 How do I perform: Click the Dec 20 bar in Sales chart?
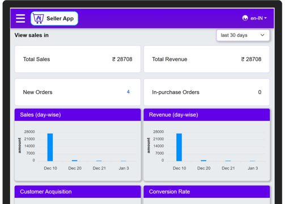(x=75, y=160)
